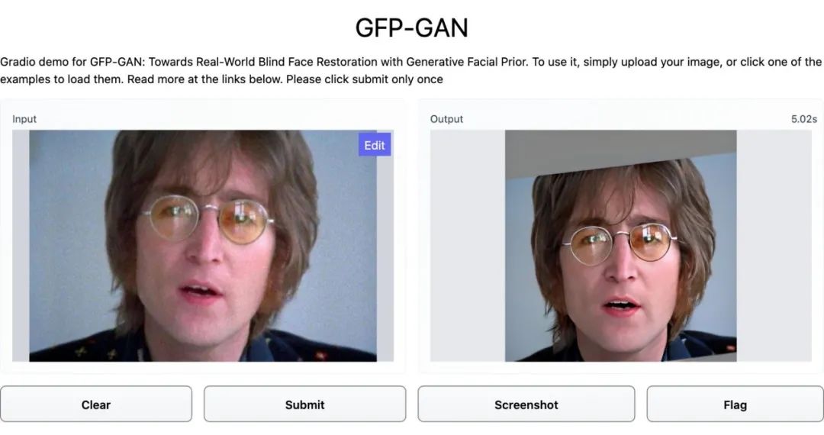This screenshot has width=824, height=435.
Task: Click empty gray area right of output photo
Action: click(774, 246)
